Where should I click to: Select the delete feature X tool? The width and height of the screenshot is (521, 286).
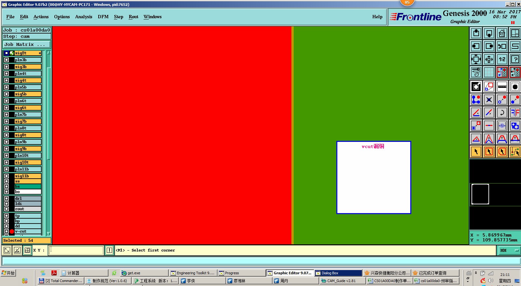489,100
